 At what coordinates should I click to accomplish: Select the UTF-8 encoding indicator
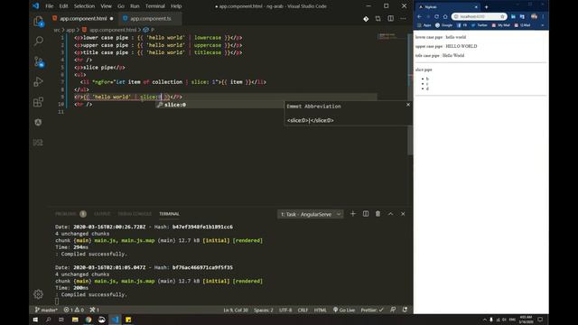285,310
